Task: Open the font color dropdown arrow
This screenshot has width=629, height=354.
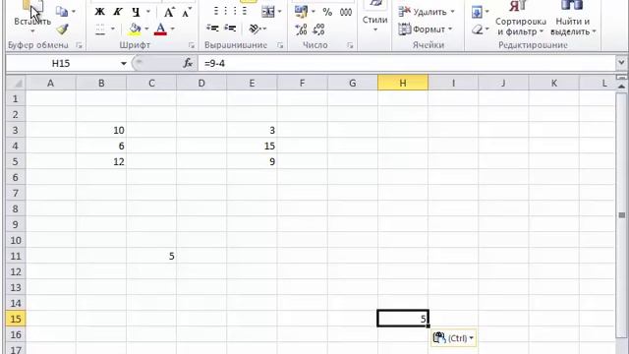Action: click(x=173, y=29)
